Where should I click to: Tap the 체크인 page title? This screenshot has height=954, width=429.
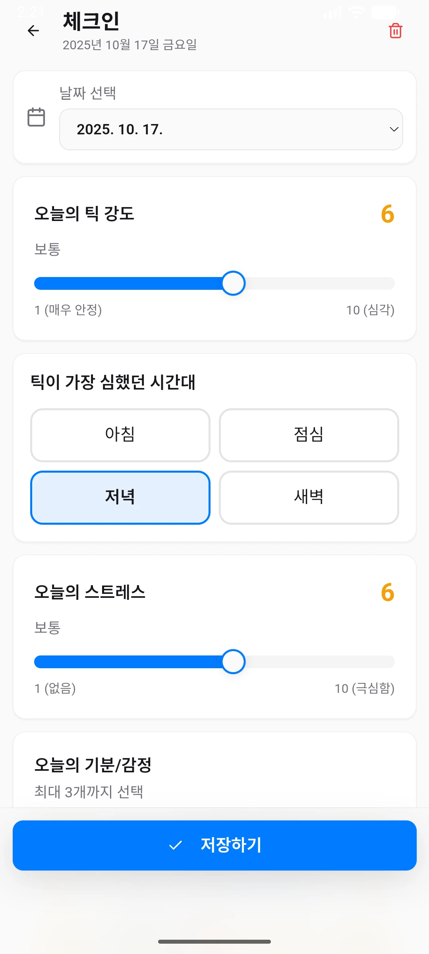[x=91, y=21]
